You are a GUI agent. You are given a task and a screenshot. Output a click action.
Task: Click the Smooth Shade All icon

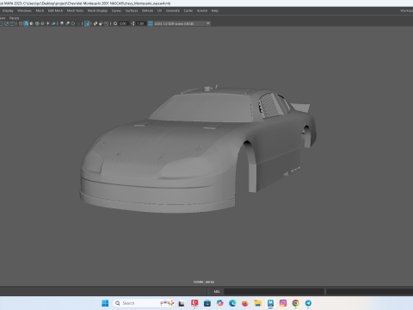[26, 23]
